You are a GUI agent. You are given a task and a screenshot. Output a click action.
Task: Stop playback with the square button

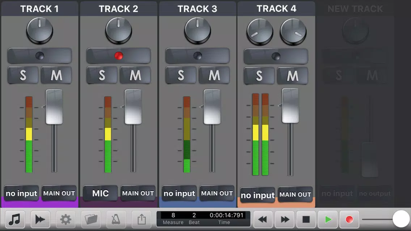[x=306, y=219]
